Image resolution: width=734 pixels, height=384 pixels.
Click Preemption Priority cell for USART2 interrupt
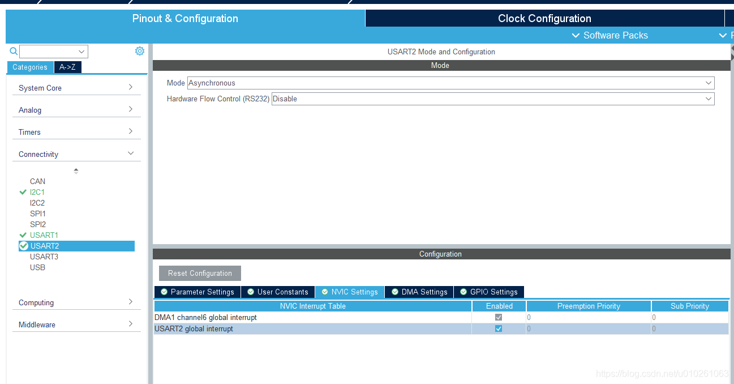pyautogui.click(x=589, y=328)
